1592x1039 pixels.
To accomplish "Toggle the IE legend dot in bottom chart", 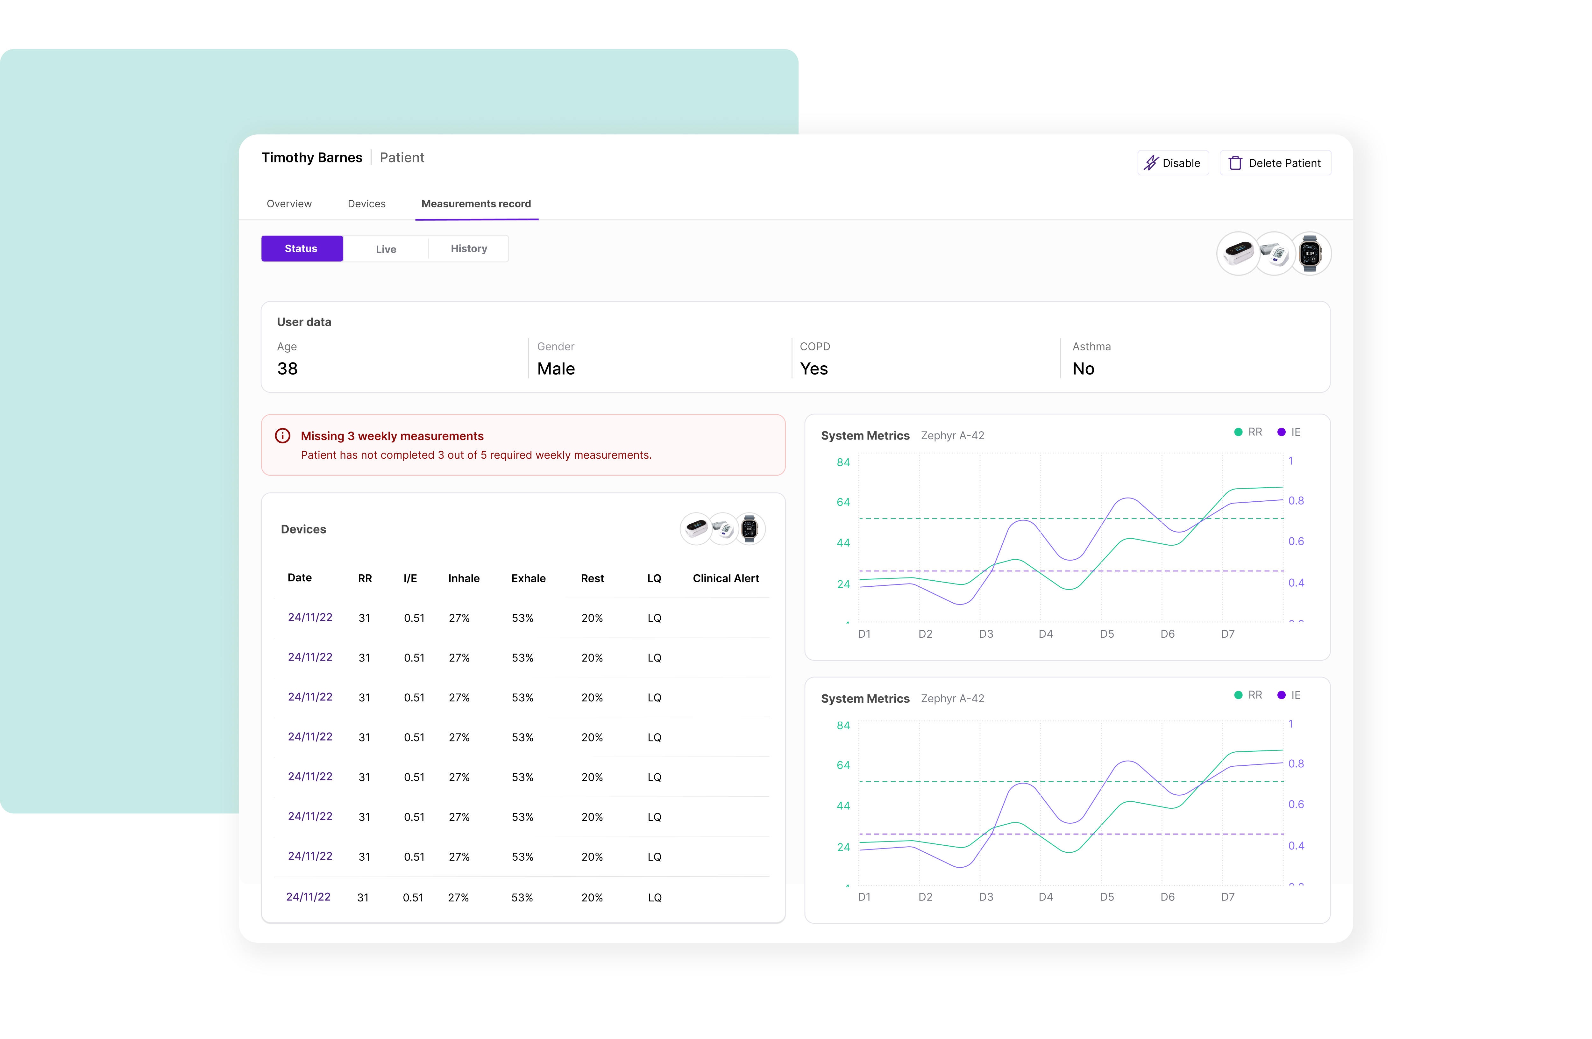I will click(x=1281, y=695).
